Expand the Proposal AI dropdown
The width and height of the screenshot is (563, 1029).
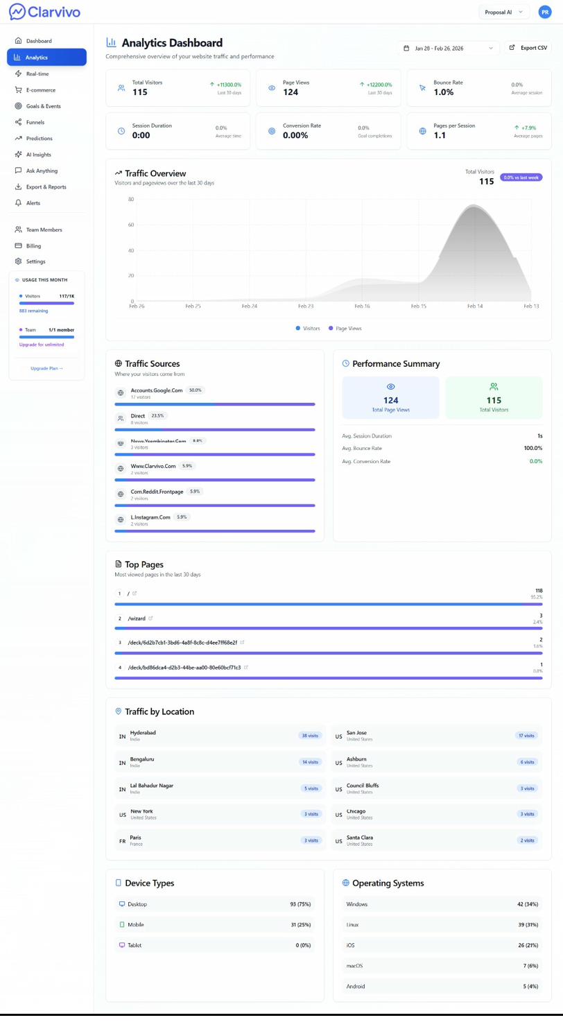coord(504,12)
